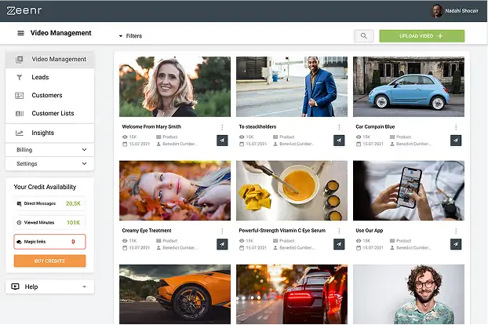Image resolution: width=488 pixels, height=325 pixels.
Task: Click the Nadahl Shocair username
Action: point(461,11)
